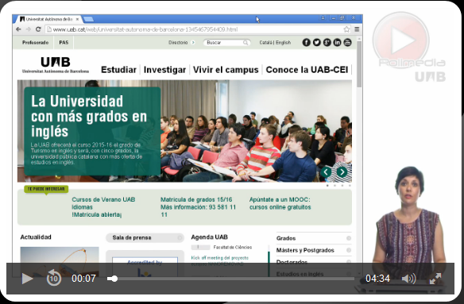Open Matrícula de grados 15/16 link
The image size is (464, 304).
point(199,207)
